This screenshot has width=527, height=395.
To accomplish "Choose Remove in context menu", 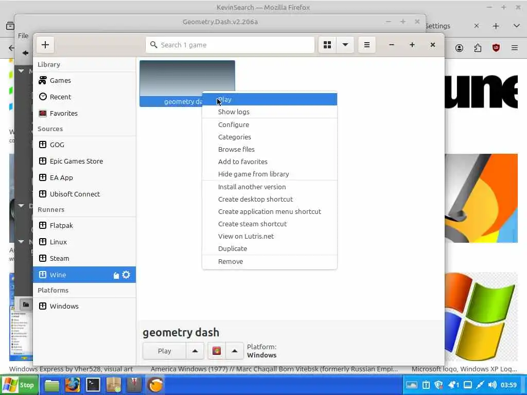I will 270,261.
